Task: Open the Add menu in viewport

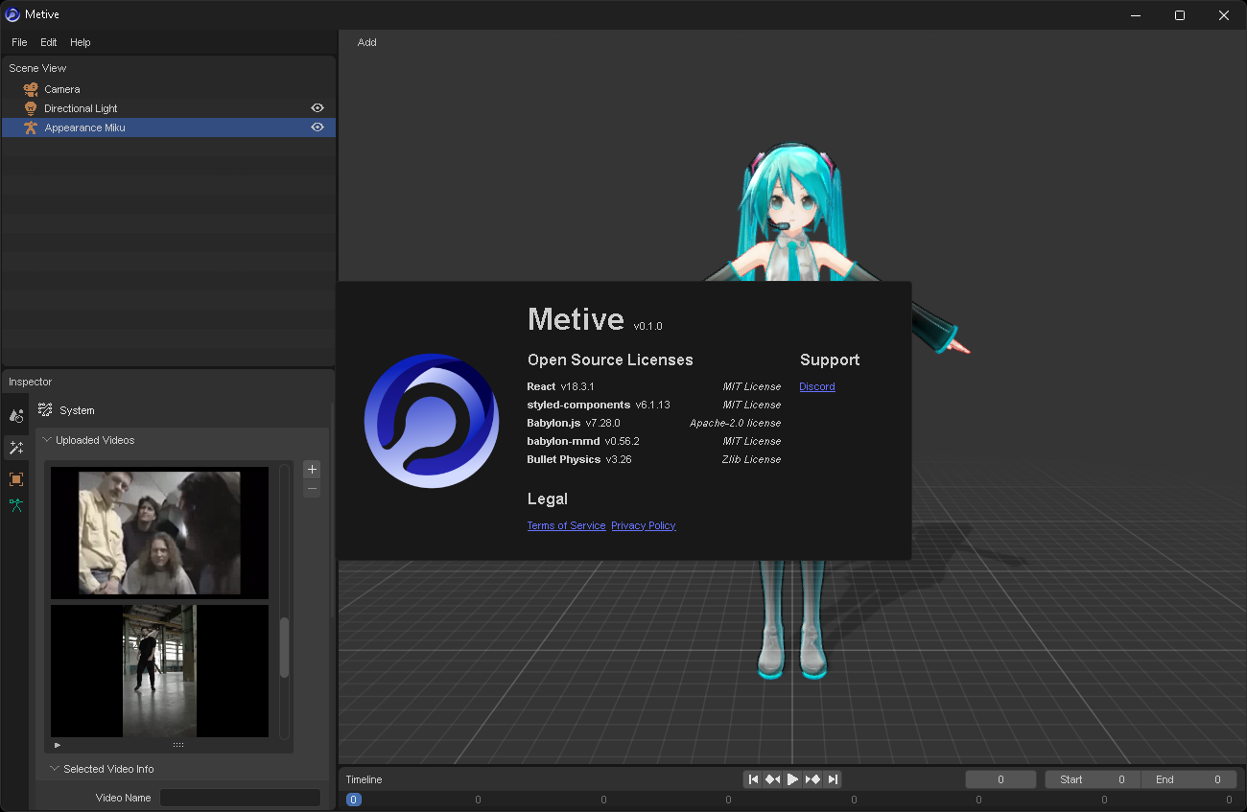Action: pyautogui.click(x=367, y=42)
